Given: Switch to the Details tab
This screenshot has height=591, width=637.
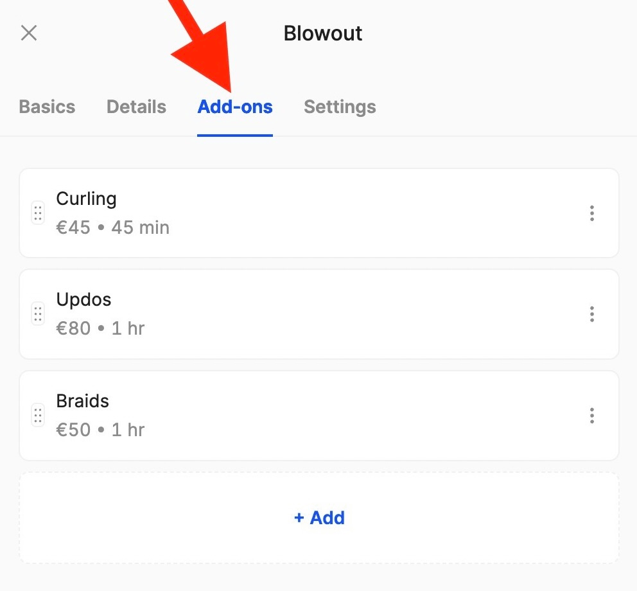Looking at the screenshot, I should click(135, 107).
